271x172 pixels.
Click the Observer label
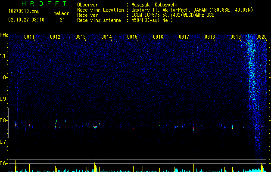[x=87, y=5]
